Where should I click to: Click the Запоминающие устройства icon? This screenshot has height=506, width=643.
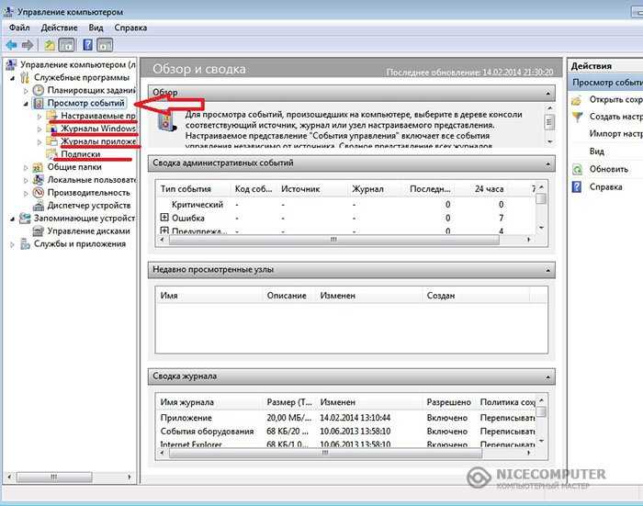point(25,219)
